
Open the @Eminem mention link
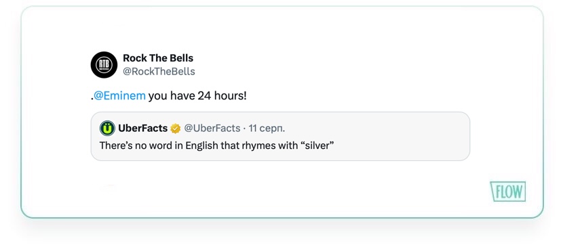[x=119, y=96]
